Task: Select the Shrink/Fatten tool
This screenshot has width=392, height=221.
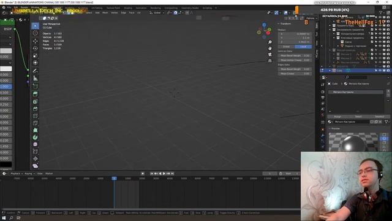Action: (x=36, y=158)
